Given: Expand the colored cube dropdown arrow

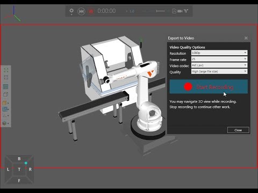Looking at the screenshot, I should click(x=8, y=123).
